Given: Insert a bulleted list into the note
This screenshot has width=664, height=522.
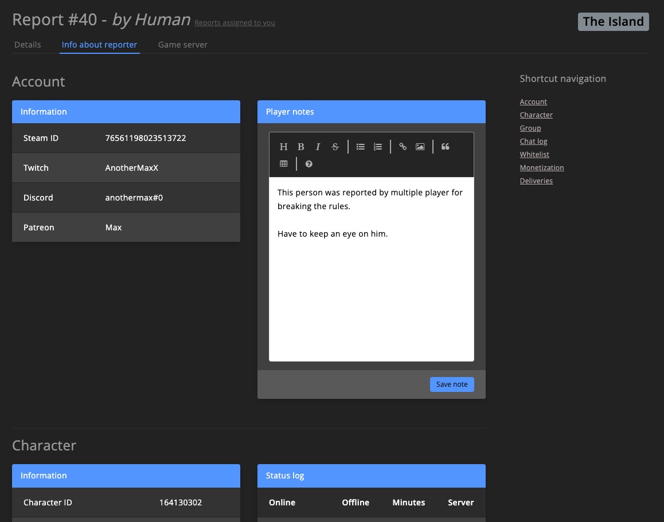Looking at the screenshot, I should (360, 146).
